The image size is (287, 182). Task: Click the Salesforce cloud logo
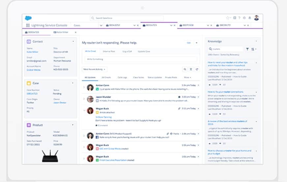pos(28,18)
